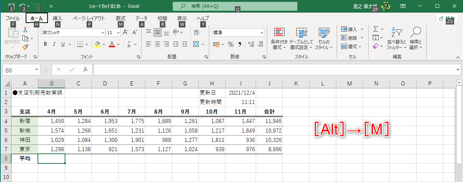The image size is (463, 182).
Task: Click the search box 検索 (Alt+Q)
Action: point(235,6)
